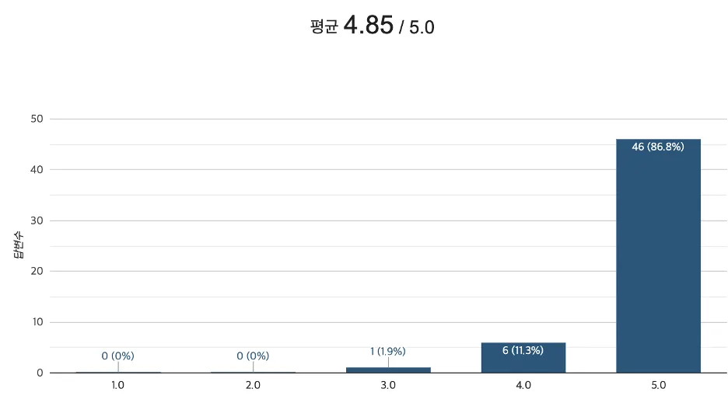Select the '6 (11.3%)' data label

pos(523,350)
